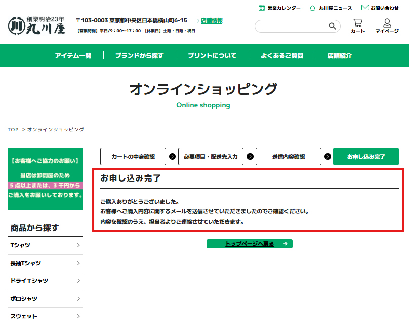Click the ご購入ありがとうございました。 text
Image resolution: width=409 pixels, height=324 pixels.
140,202
